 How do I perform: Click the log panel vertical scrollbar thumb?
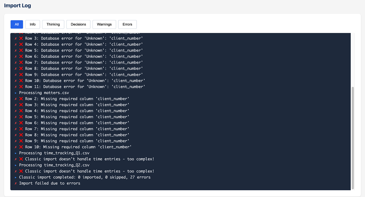[x=353, y=138]
